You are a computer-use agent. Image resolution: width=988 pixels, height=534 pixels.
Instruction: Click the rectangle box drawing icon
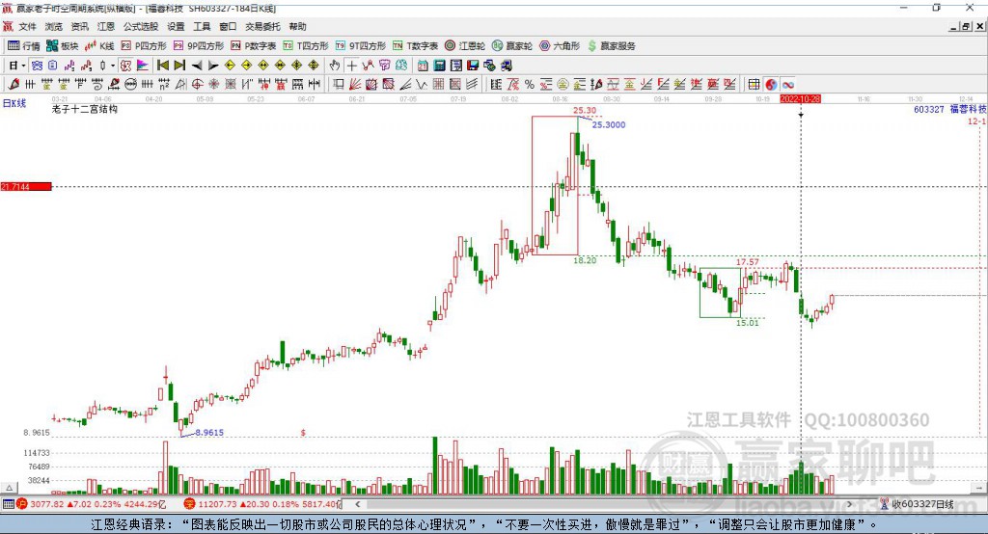[x=339, y=85]
